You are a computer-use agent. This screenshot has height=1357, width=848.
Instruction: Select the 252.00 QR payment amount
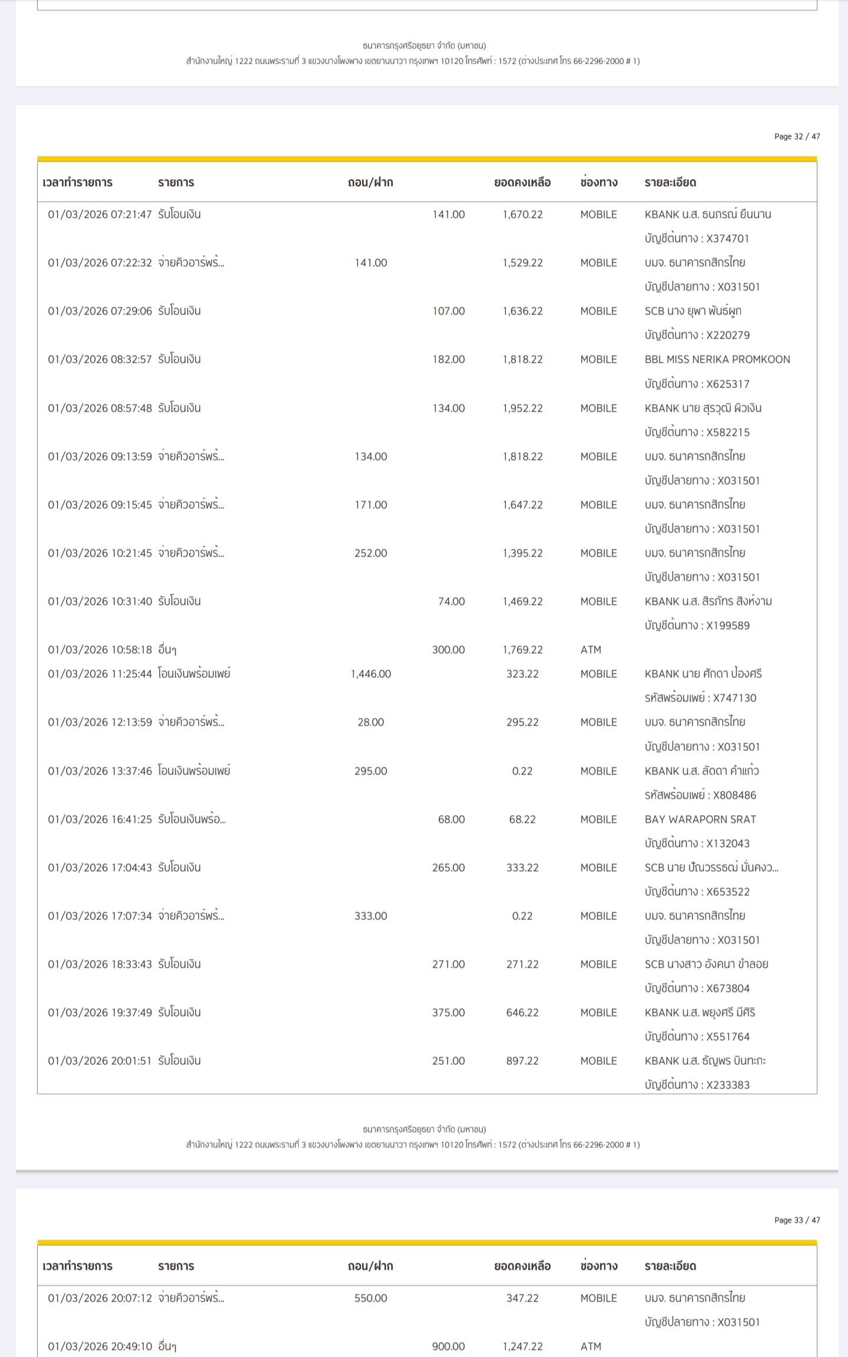370,553
